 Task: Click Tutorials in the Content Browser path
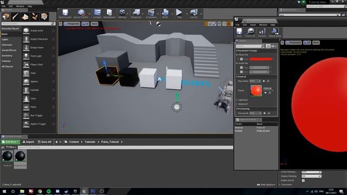coord(90,142)
